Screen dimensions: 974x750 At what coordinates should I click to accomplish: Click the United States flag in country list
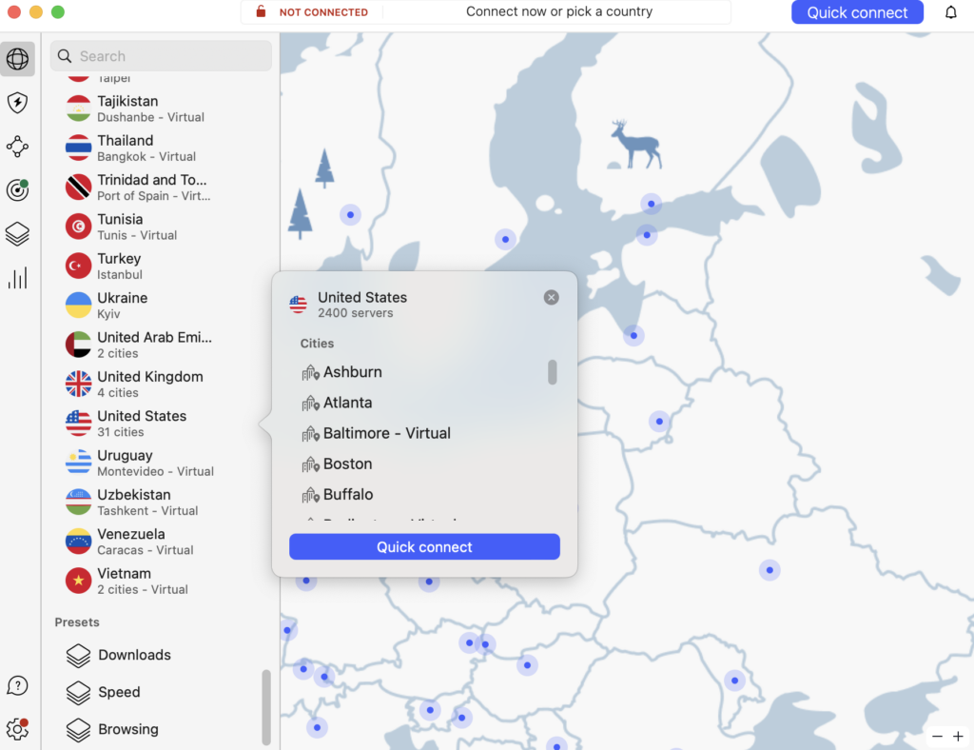(78, 424)
